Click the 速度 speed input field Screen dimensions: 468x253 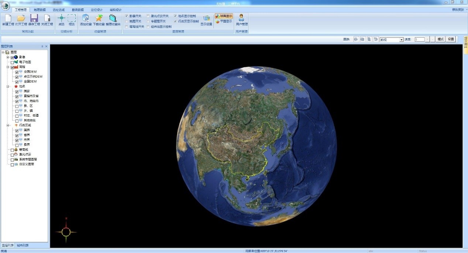419,39
